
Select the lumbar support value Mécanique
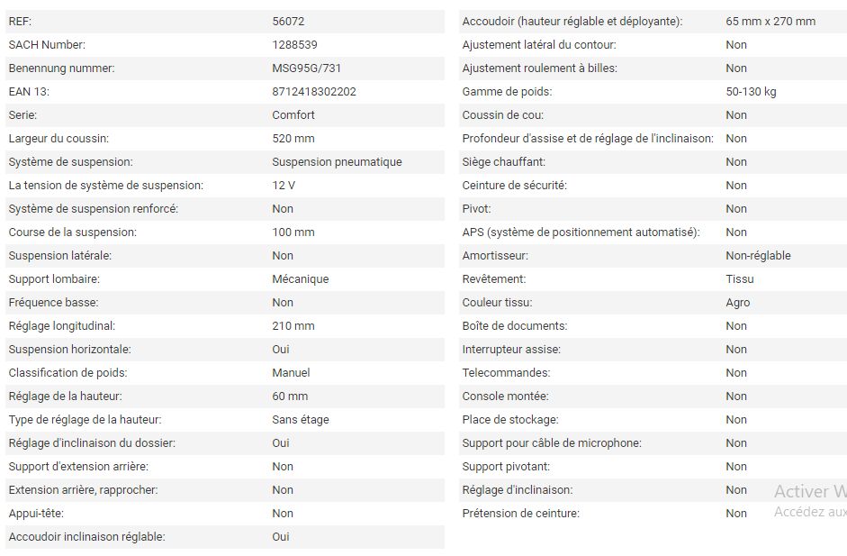tap(301, 278)
